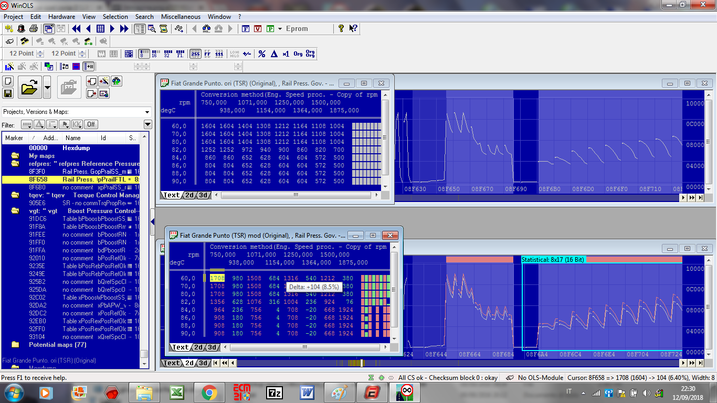Screen dimensions: 717x403
Task: Click the blue grid map icon between arrows
Action: point(100,28)
